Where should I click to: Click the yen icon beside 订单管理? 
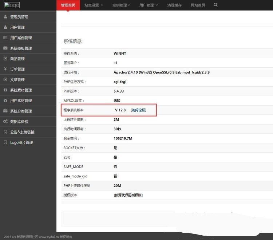click(x=5, y=69)
